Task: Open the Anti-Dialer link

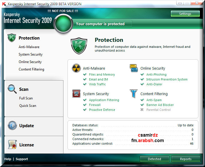Action: [154, 84]
